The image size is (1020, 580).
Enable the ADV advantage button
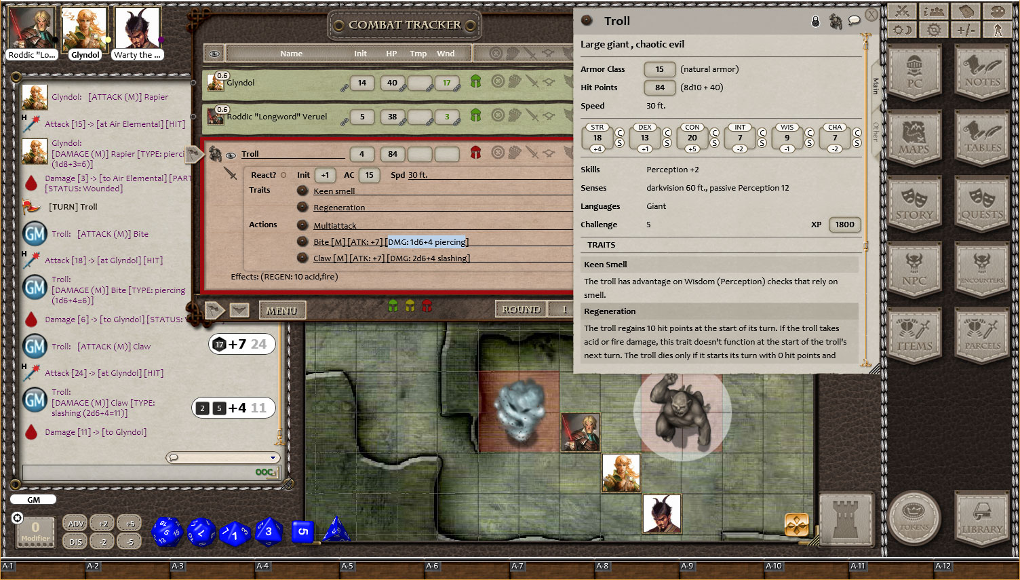pos(75,523)
